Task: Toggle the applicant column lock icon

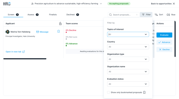Action: [x=60, y=23]
